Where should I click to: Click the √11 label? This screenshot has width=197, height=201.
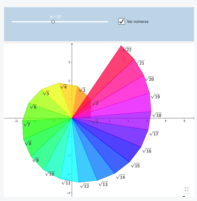(66, 182)
